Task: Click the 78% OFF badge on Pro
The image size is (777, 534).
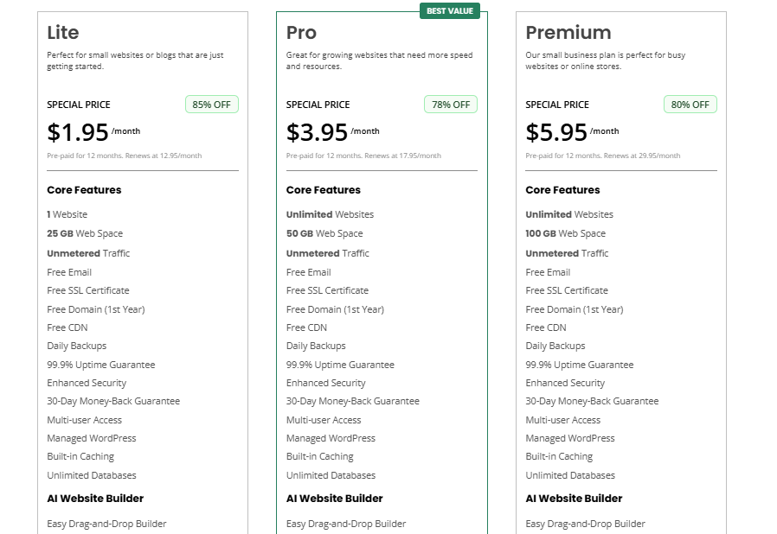Action: point(450,105)
